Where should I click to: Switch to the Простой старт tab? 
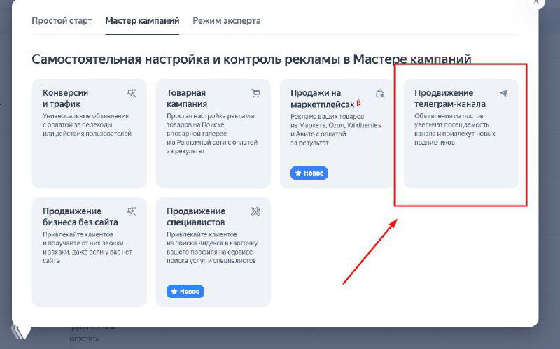point(62,21)
